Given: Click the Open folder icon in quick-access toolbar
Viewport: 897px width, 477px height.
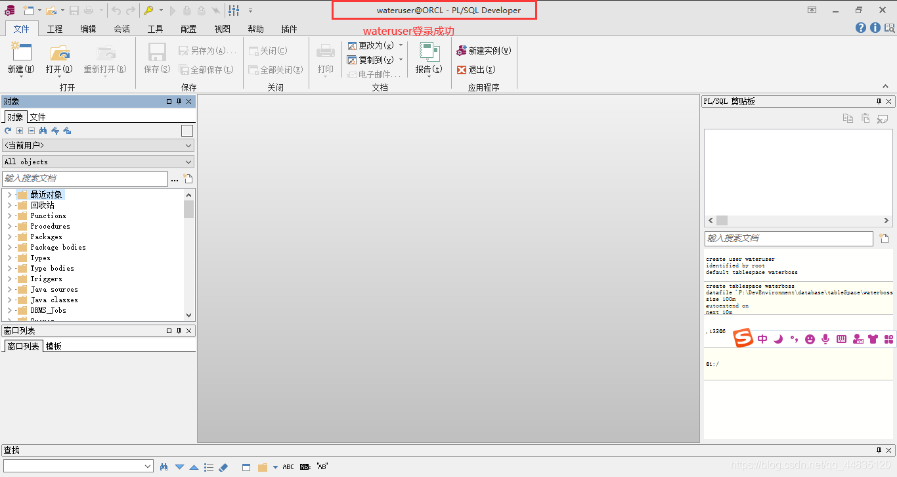Looking at the screenshot, I should (51, 10).
